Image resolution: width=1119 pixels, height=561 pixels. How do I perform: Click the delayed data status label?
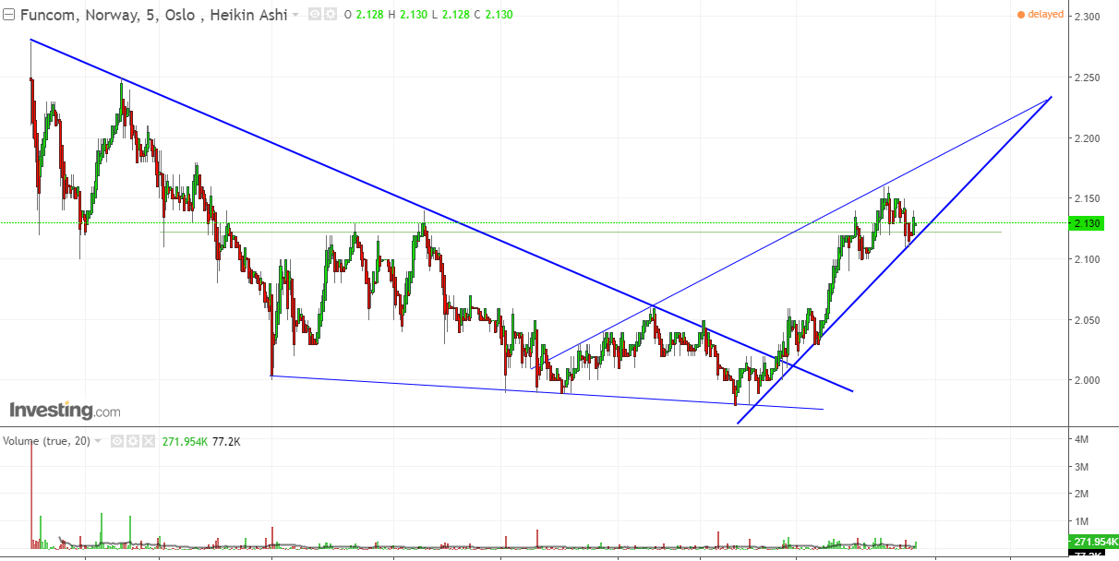click(x=1044, y=15)
